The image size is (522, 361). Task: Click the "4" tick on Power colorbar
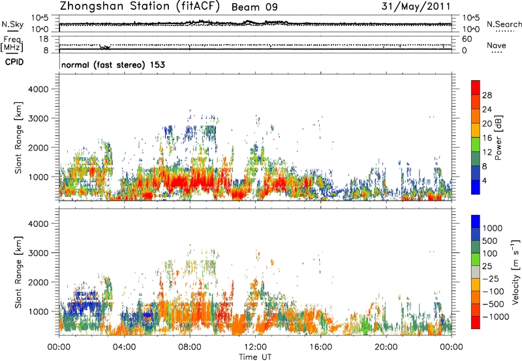(485, 180)
